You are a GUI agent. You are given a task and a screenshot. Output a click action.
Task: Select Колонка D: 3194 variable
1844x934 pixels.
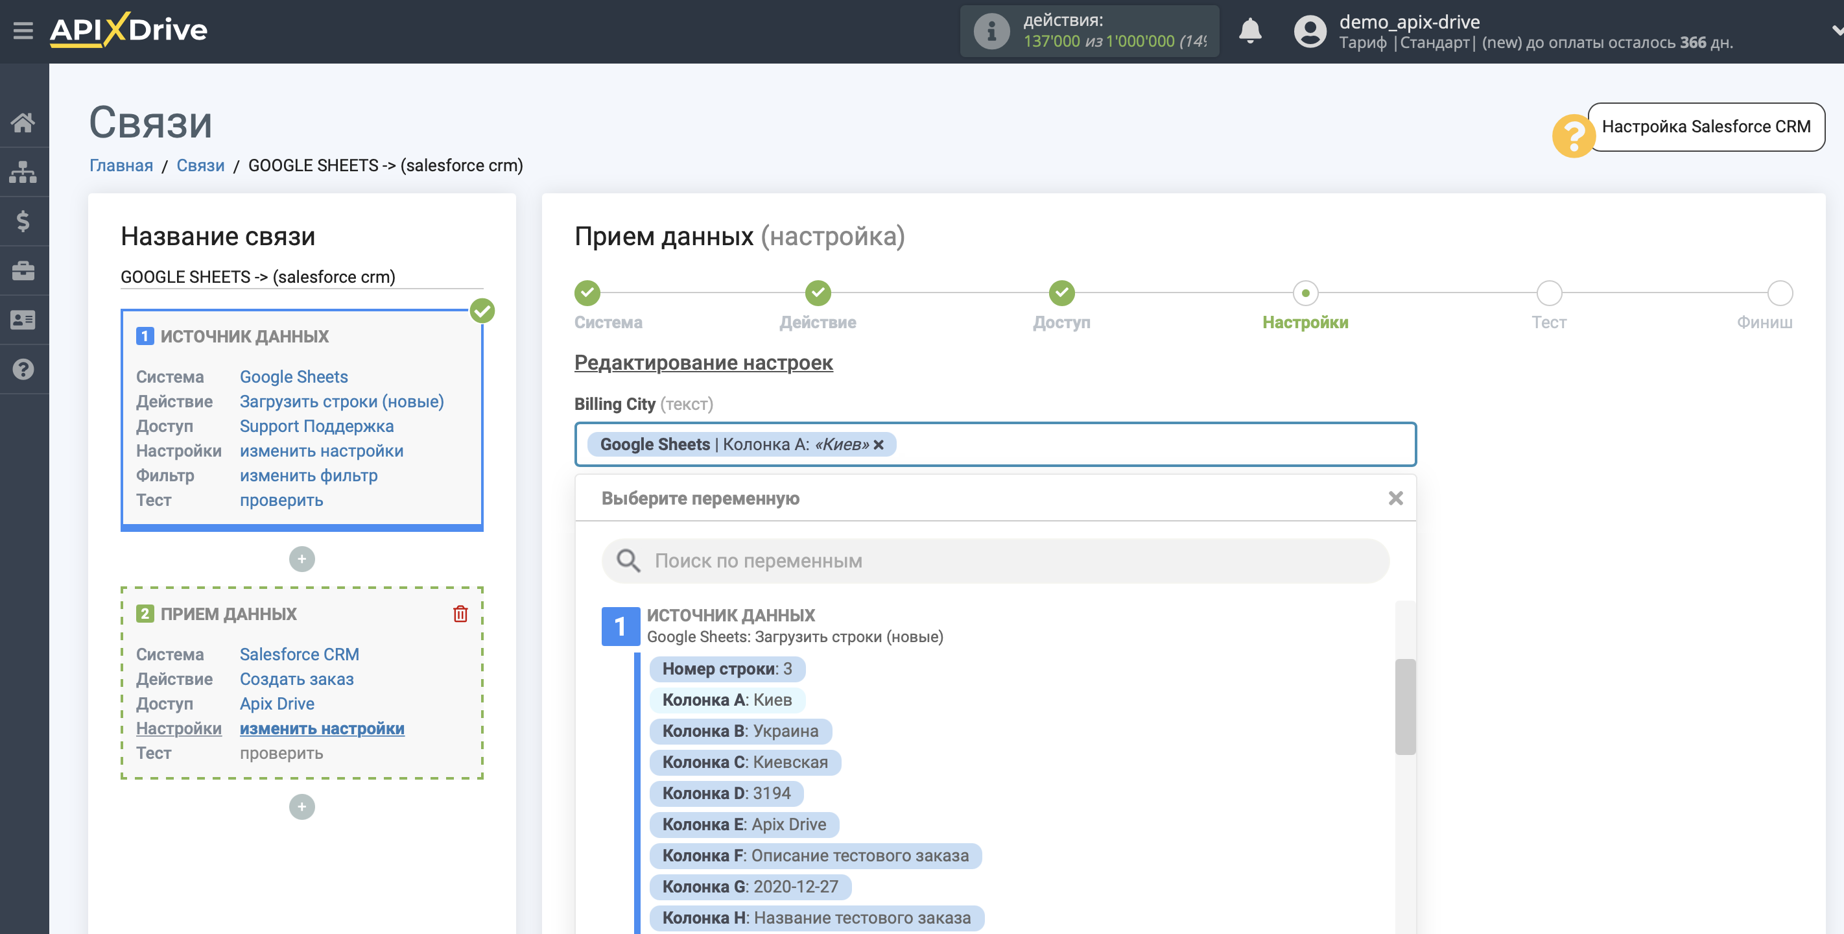tap(727, 793)
